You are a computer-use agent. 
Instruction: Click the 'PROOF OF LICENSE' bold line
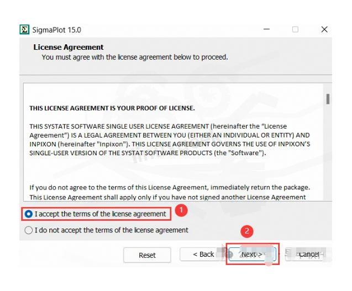pos(112,108)
